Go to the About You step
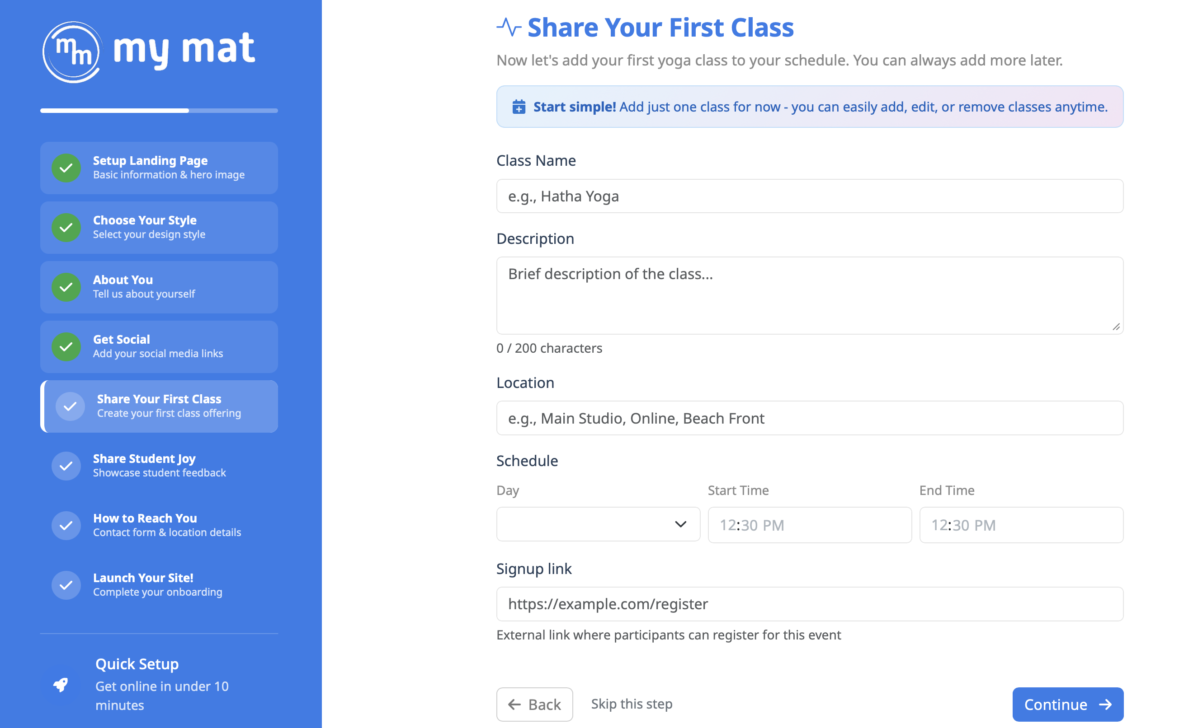Image resolution: width=1198 pixels, height=728 pixels. [159, 287]
